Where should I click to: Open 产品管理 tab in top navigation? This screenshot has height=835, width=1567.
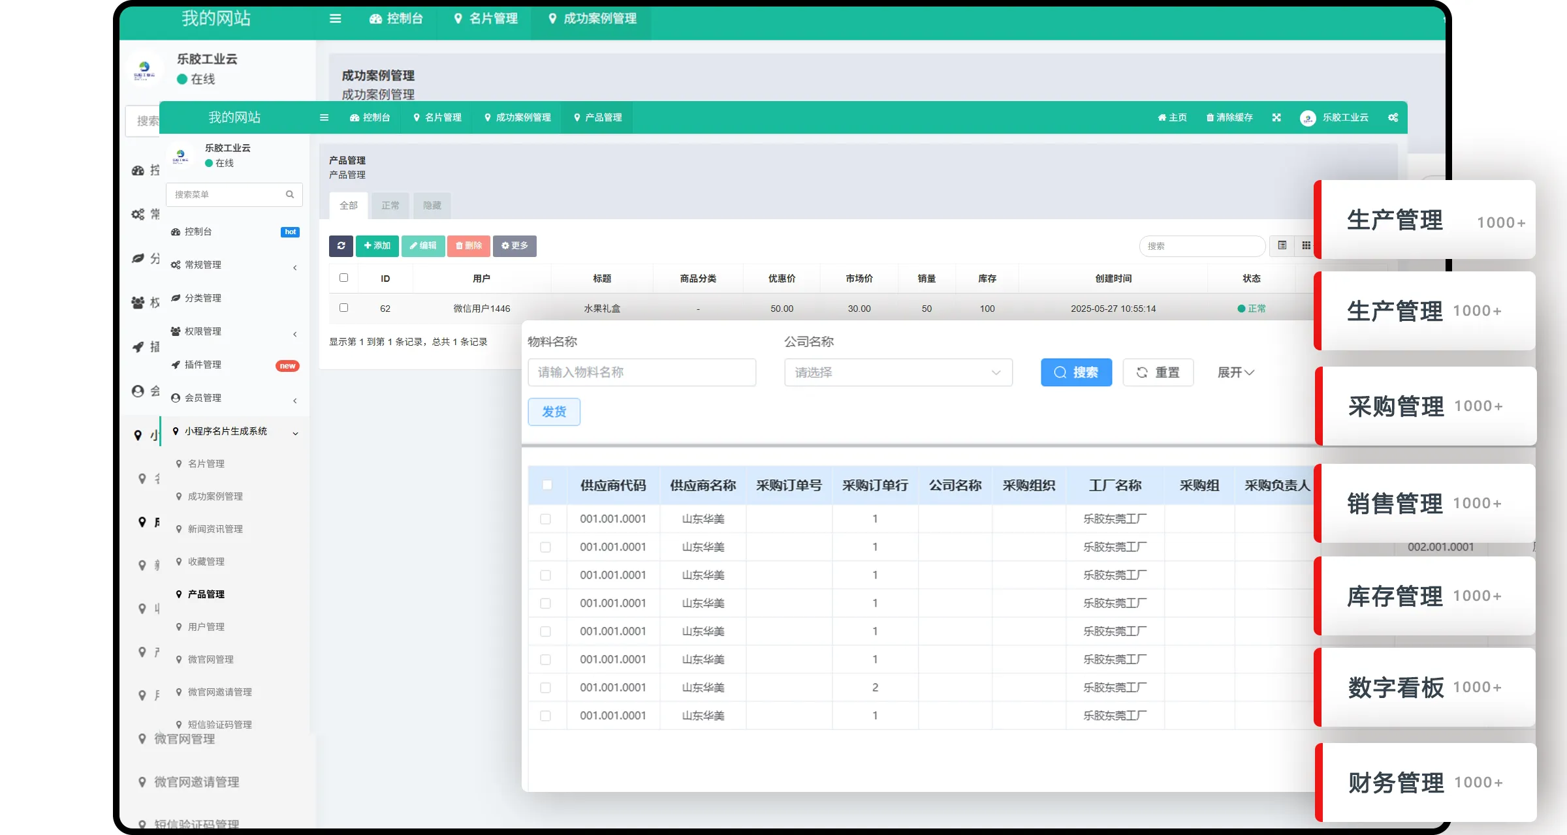[x=597, y=117]
